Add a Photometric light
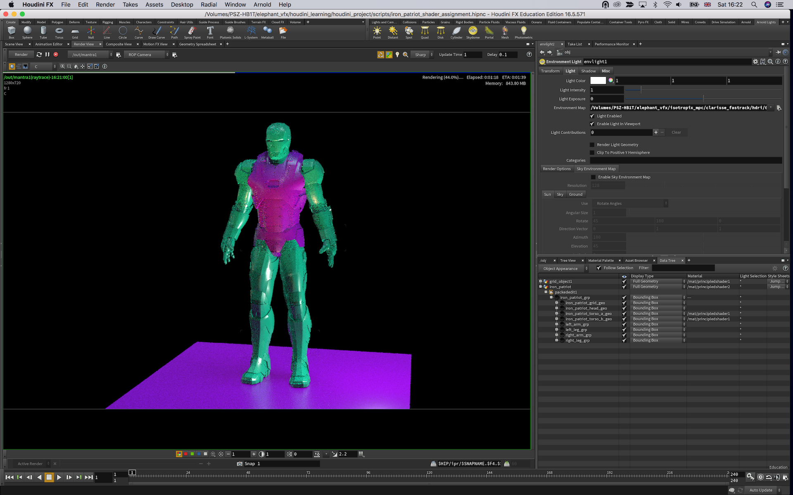Viewport: 793px width, 495px height. coord(524,32)
